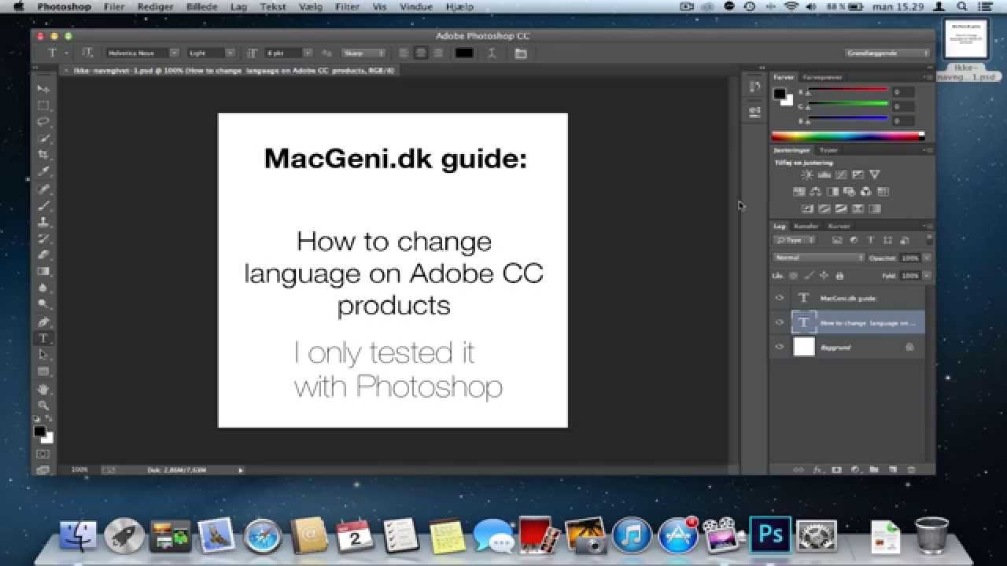Toggle center text alignment
This screenshot has width=1007, height=566.
(421, 53)
